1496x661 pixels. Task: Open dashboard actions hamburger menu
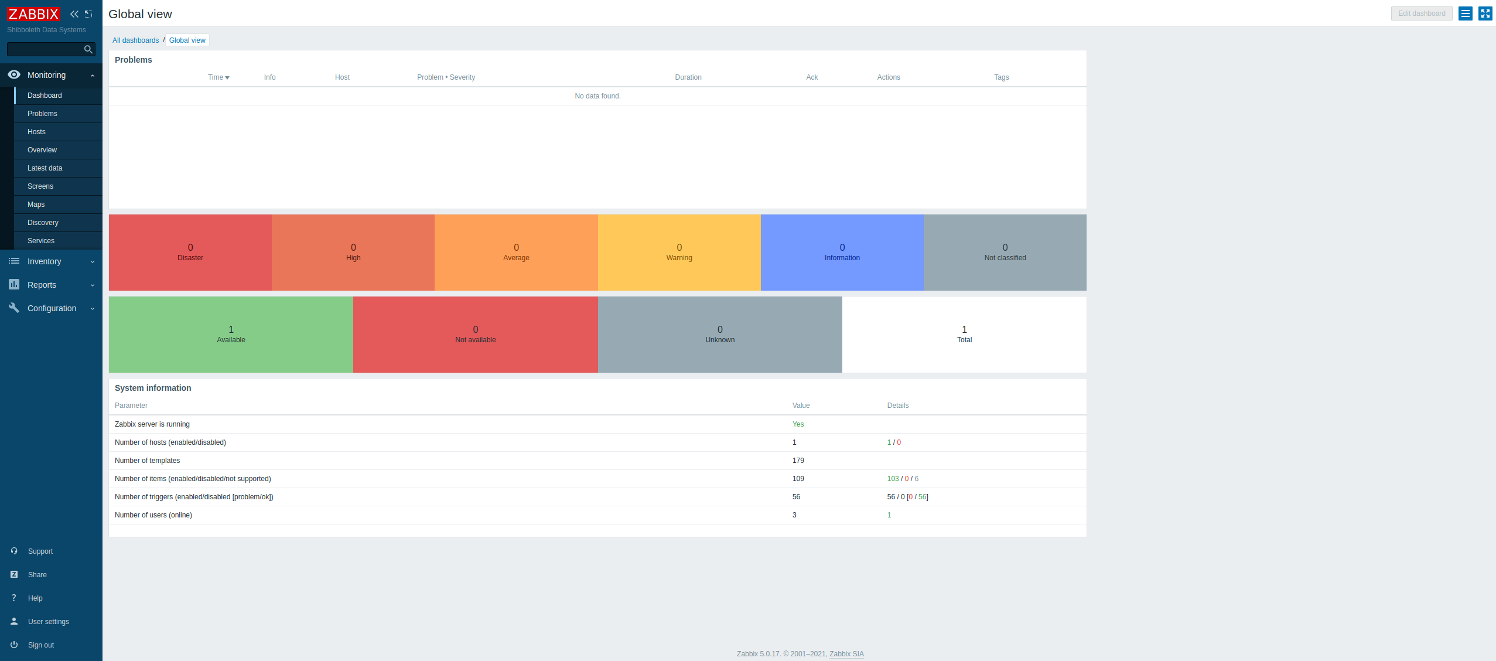1466,13
